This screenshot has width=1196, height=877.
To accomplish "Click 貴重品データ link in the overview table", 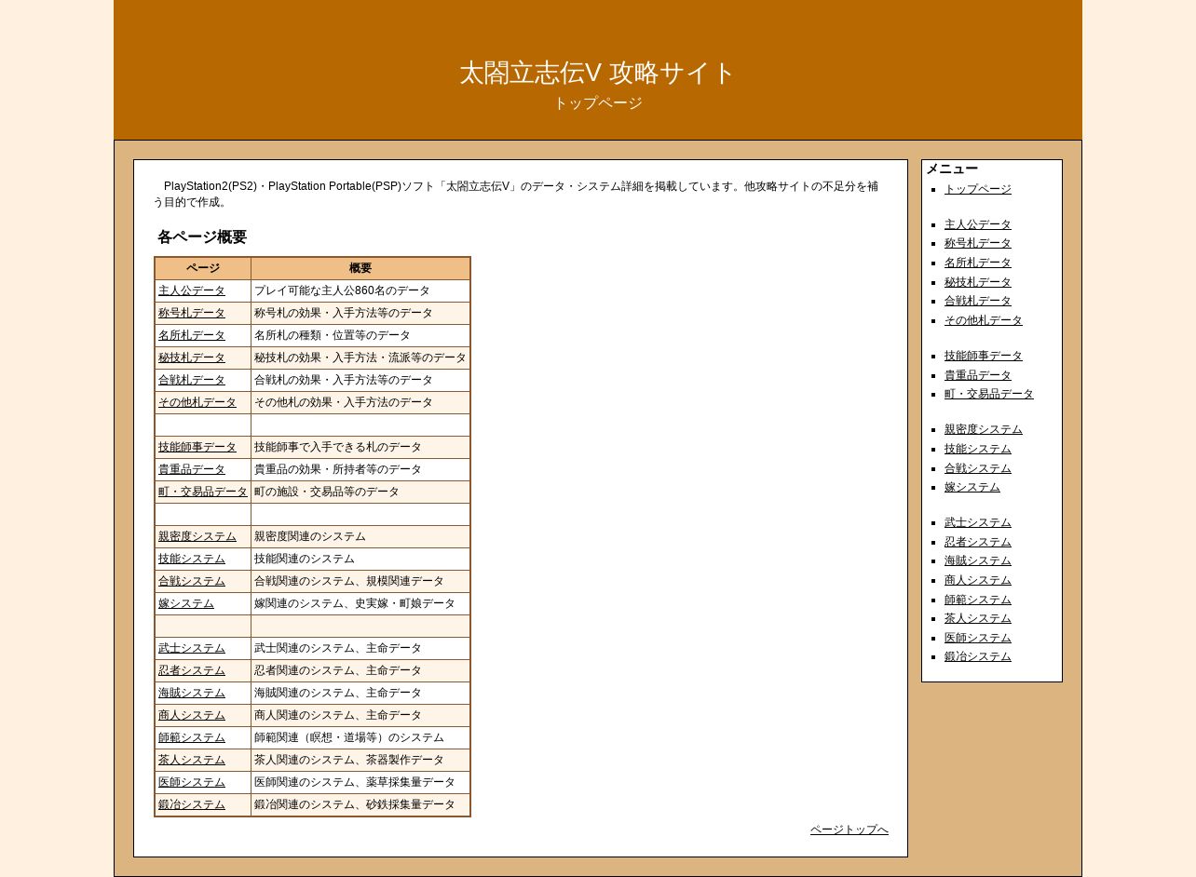I will pyautogui.click(x=191, y=469).
